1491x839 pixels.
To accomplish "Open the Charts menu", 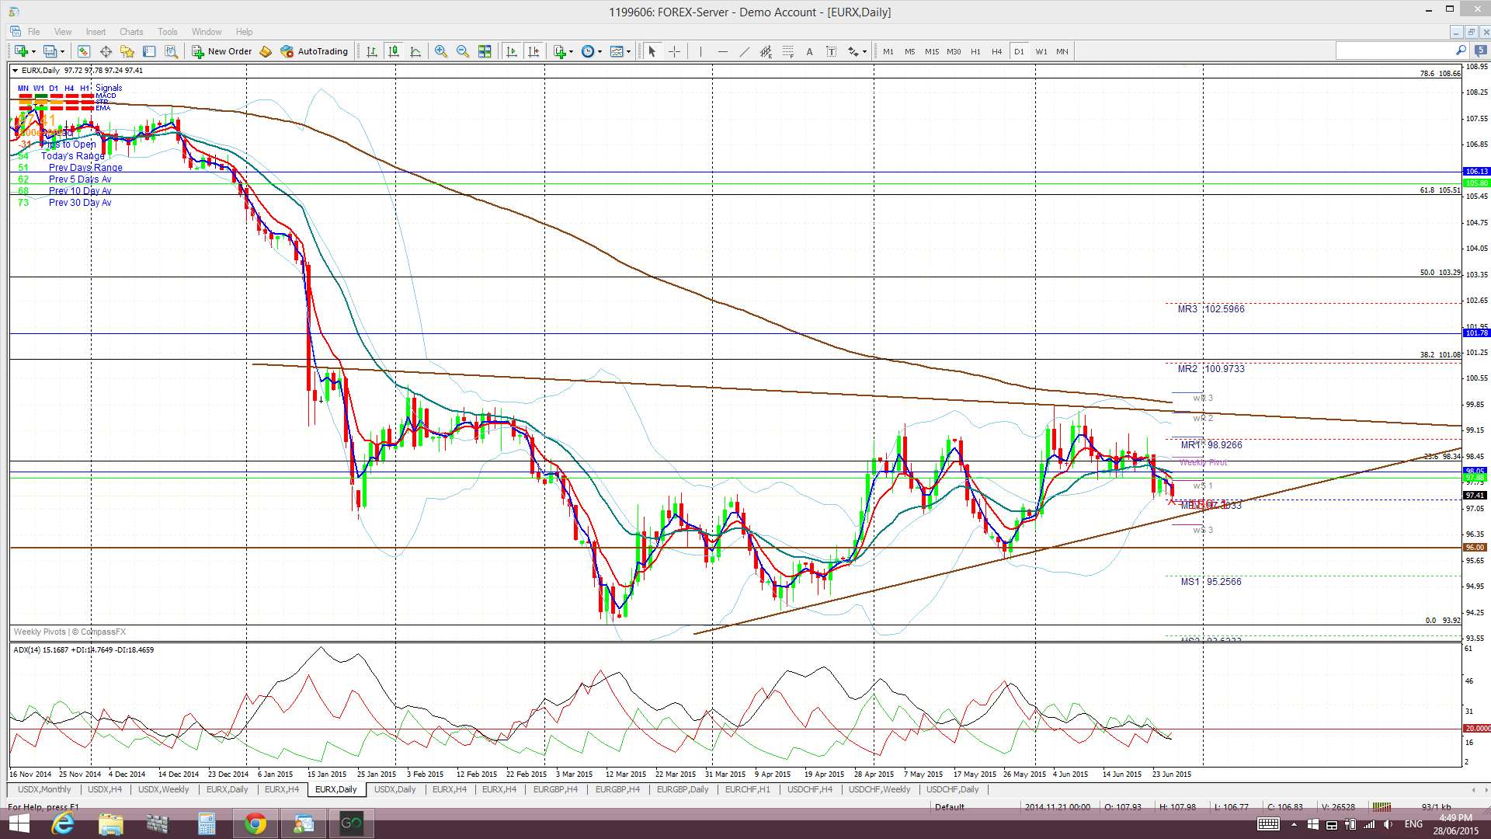I will point(130,32).
